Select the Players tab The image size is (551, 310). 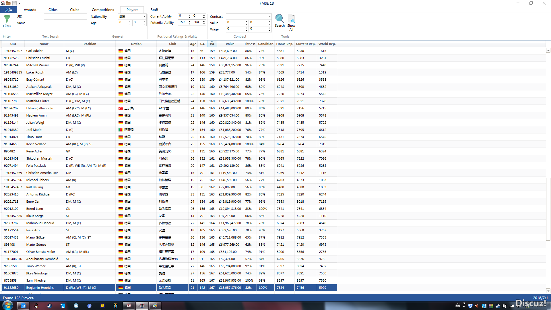click(x=132, y=9)
